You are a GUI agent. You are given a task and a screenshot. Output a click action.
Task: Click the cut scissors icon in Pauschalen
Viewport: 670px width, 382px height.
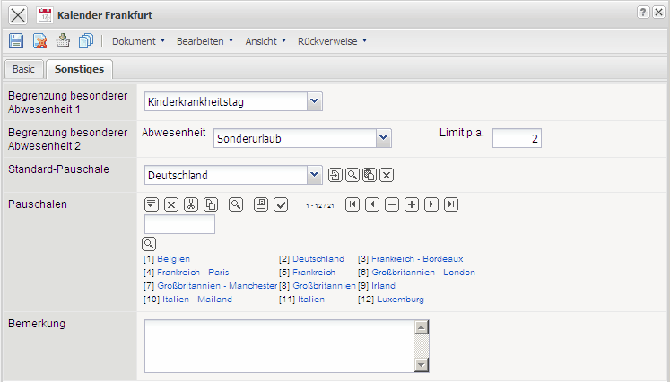[x=191, y=204]
